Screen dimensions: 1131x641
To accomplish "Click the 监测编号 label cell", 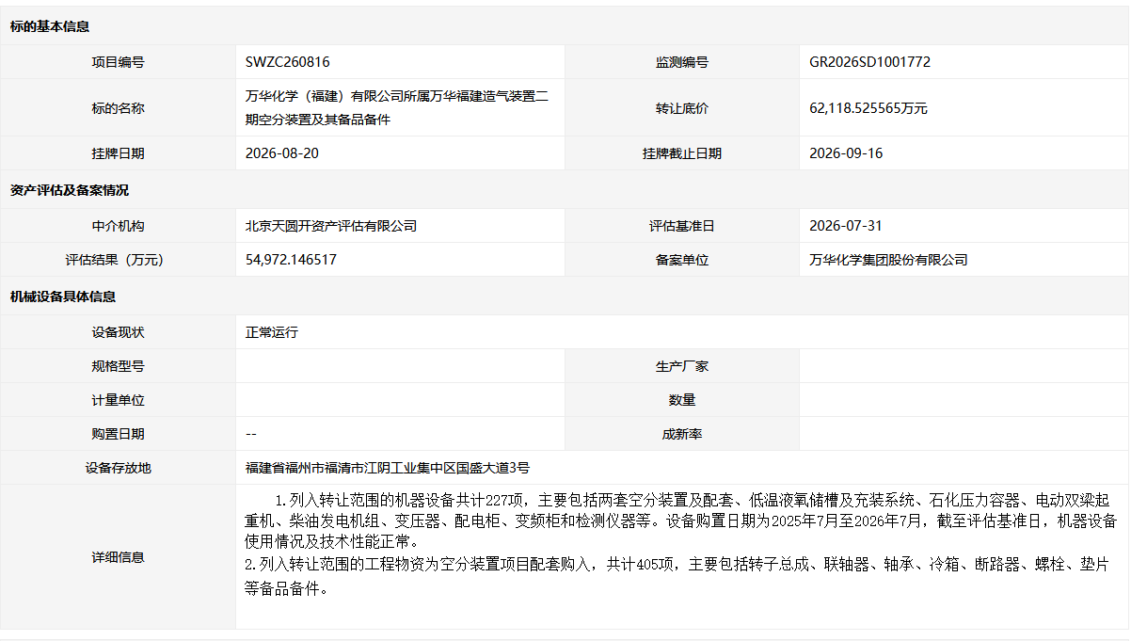I will tap(682, 62).
